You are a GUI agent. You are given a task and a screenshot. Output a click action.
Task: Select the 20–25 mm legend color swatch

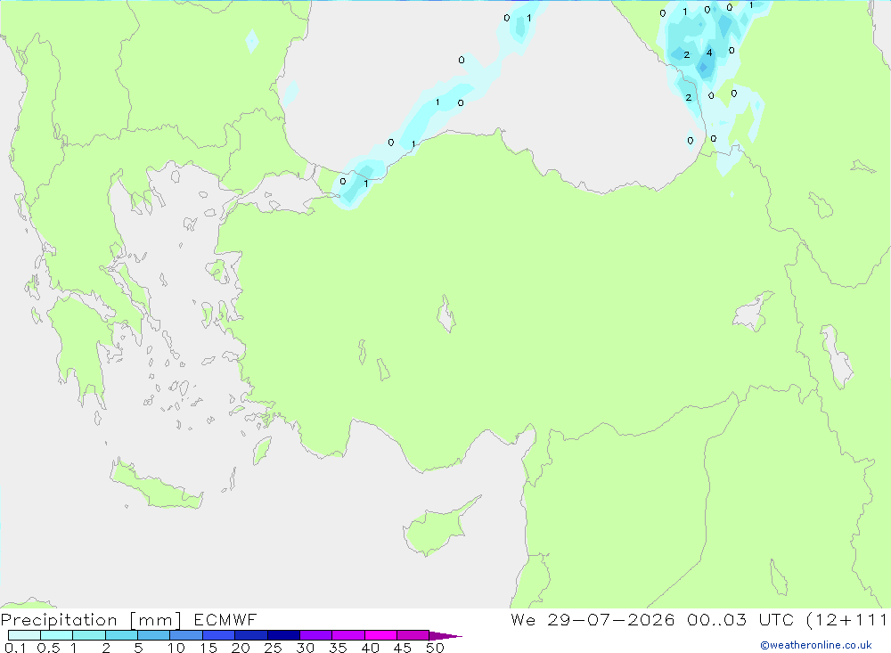(251, 635)
